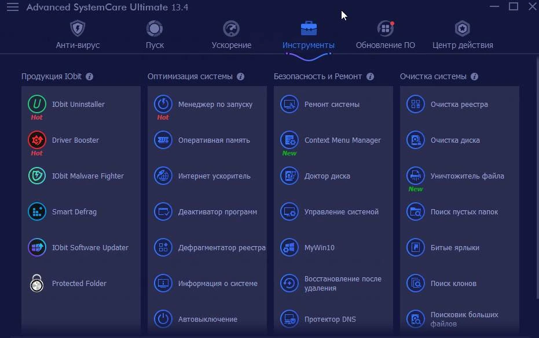Open Поисковик больших файлов icon
Image resolution: width=539 pixels, height=338 pixels.
tap(415, 319)
